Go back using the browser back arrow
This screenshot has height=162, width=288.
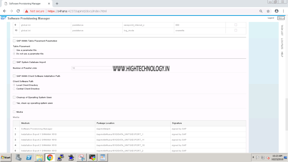(x=4, y=11)
